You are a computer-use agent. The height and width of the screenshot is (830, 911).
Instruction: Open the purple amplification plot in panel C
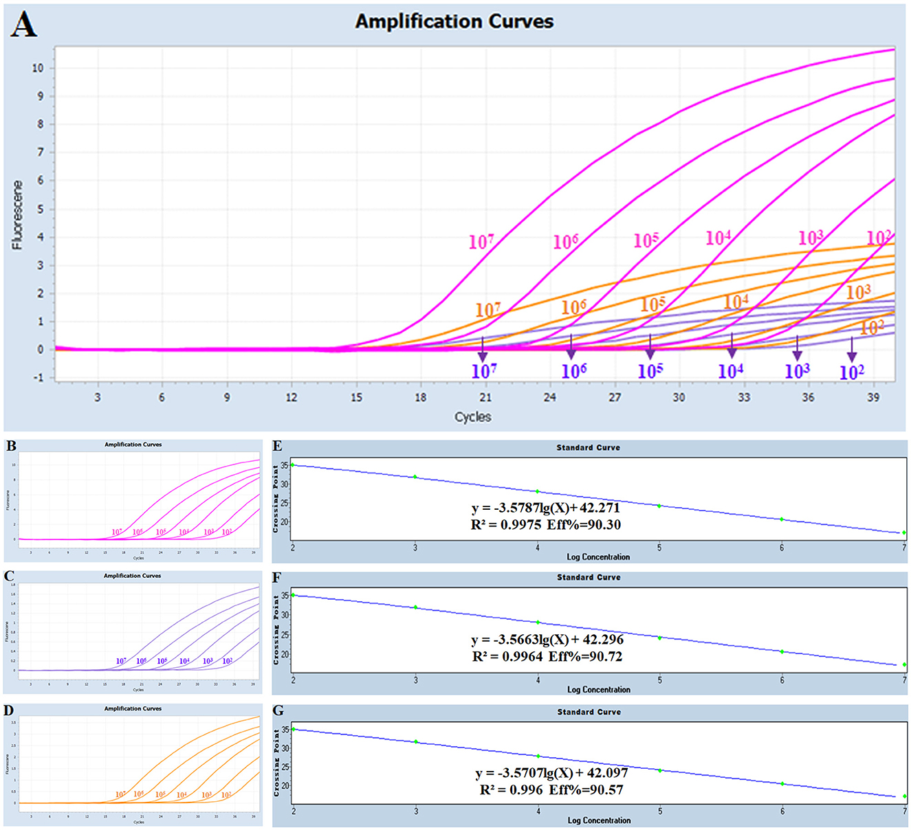pyautogui.click(x=139, y=631)
